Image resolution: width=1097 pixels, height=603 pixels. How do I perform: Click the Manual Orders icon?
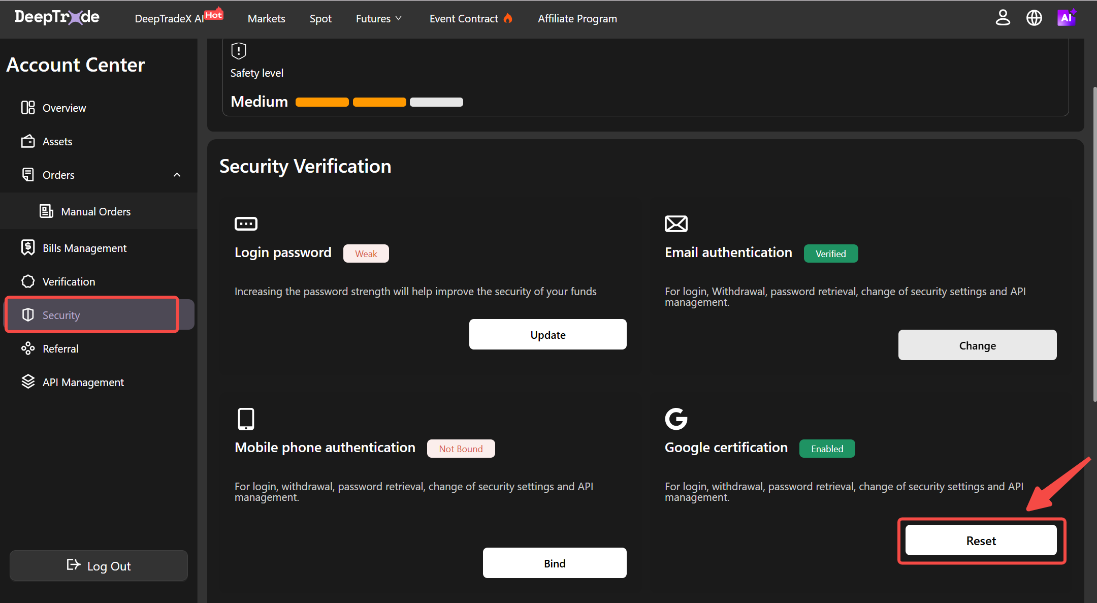click(46, 211)
